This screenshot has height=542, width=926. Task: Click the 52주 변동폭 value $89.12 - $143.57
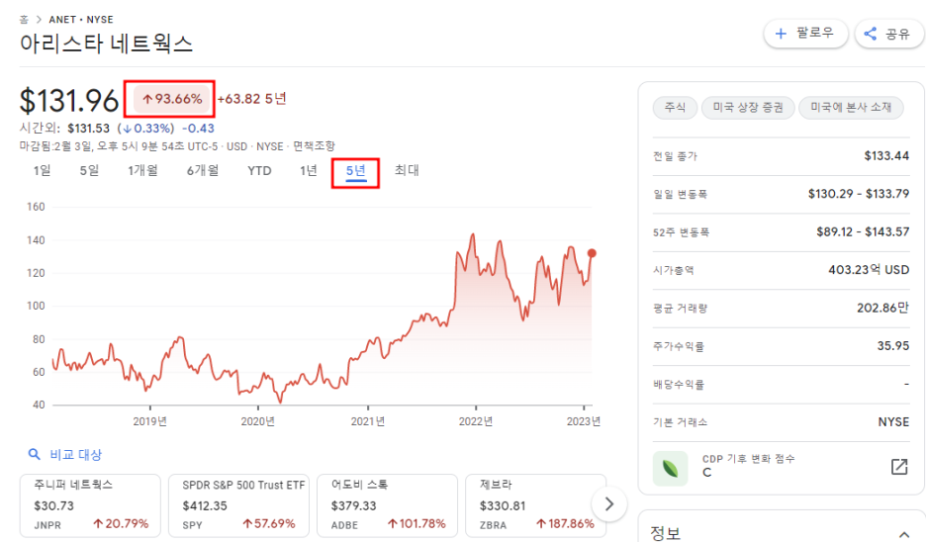pyautogui.click(x=863, y=232)
